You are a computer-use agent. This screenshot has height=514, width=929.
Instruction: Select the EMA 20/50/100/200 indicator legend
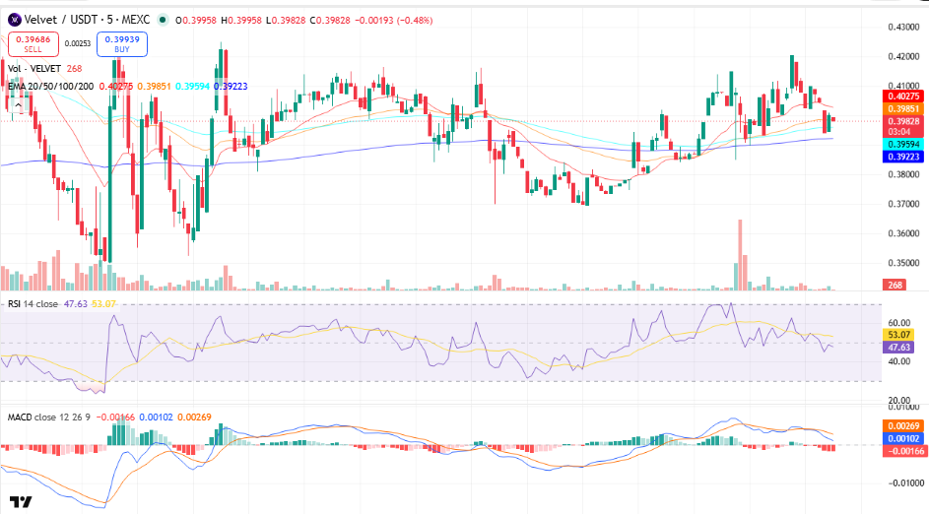[50, 87]
